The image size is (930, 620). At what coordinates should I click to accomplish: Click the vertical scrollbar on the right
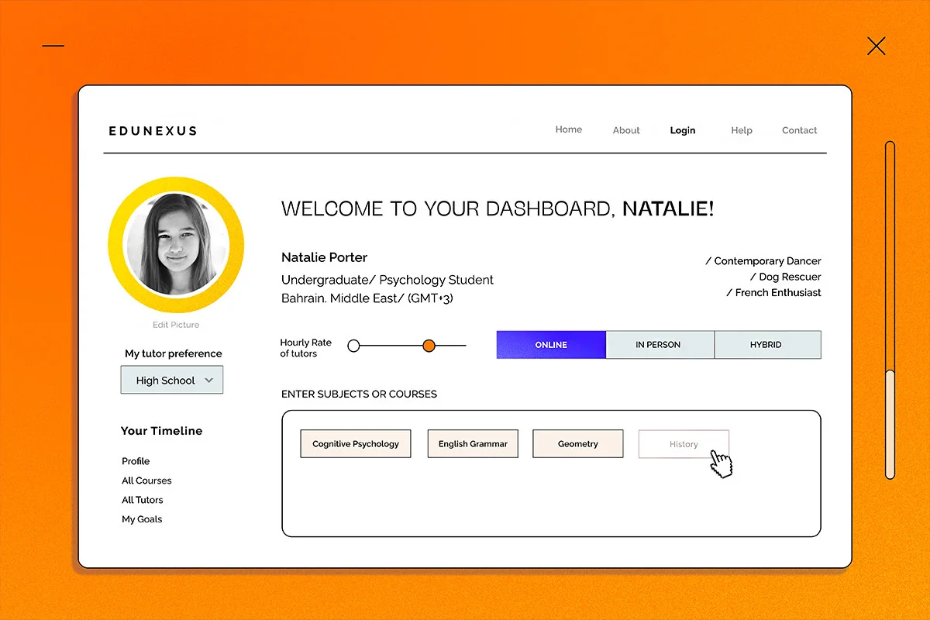click(x=890, y=310)
